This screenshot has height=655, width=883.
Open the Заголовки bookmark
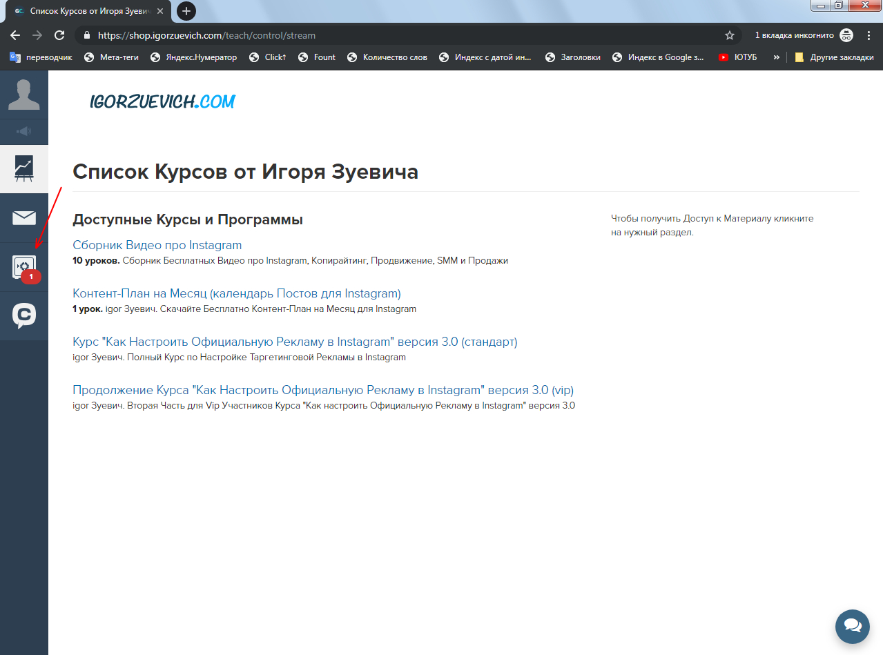[573, 57]
